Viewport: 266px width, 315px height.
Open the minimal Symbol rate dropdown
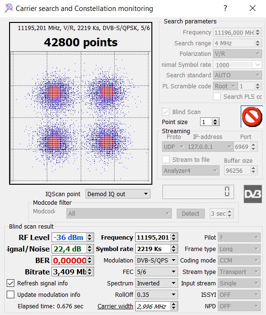point(237,65)
